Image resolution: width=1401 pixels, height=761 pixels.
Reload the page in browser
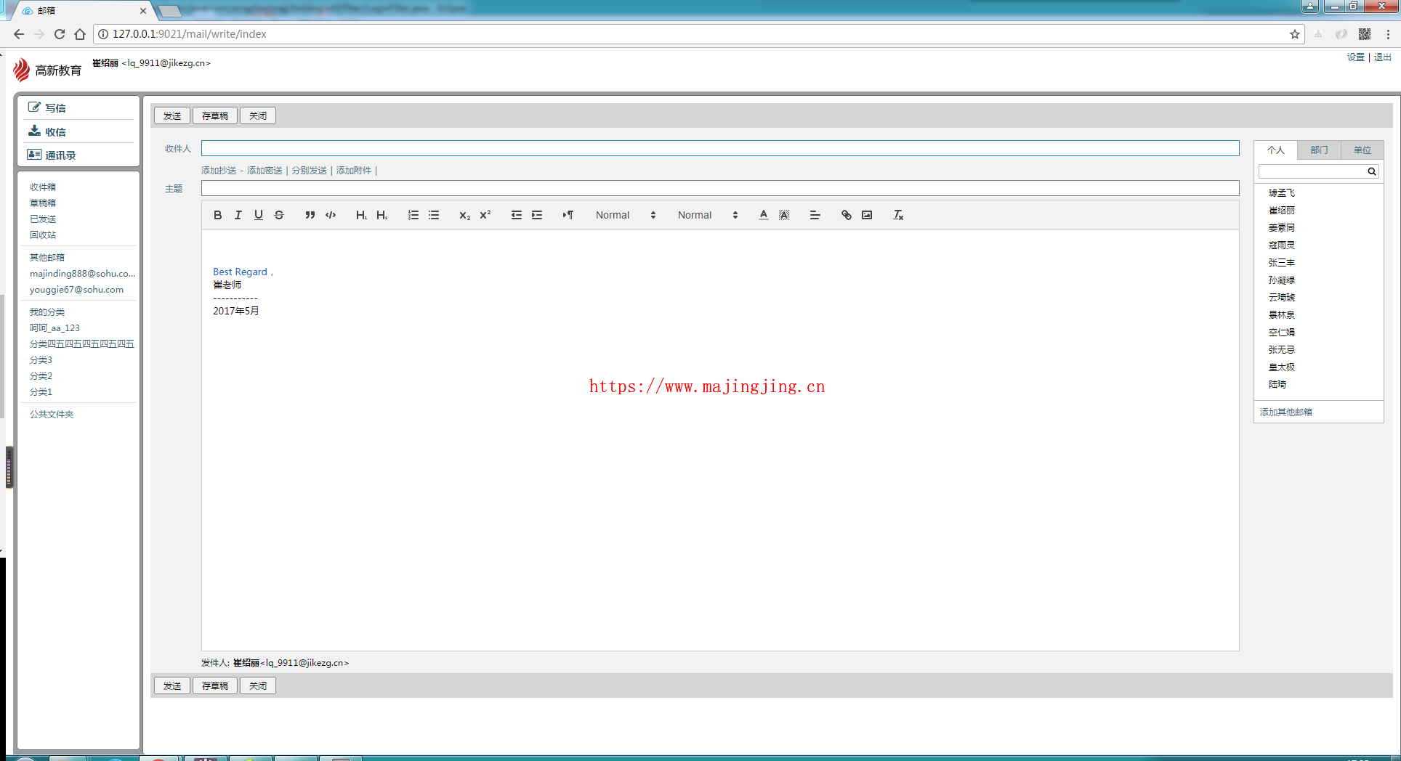click(x=60, y=34)
